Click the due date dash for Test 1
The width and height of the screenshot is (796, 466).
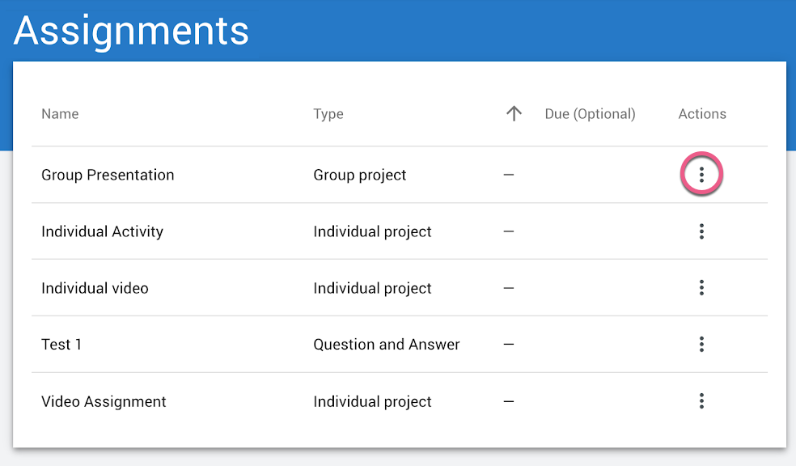tap(509, 344)
